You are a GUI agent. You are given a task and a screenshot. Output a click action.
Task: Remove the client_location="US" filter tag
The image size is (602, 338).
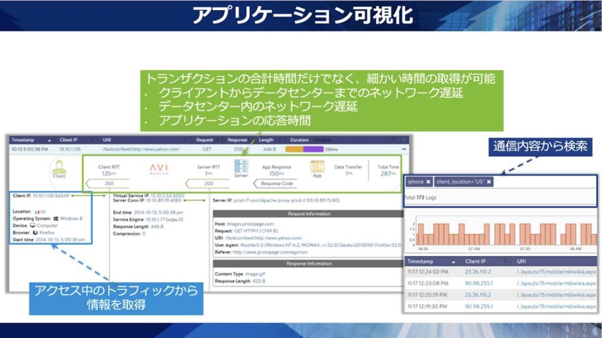click(489, 182)
